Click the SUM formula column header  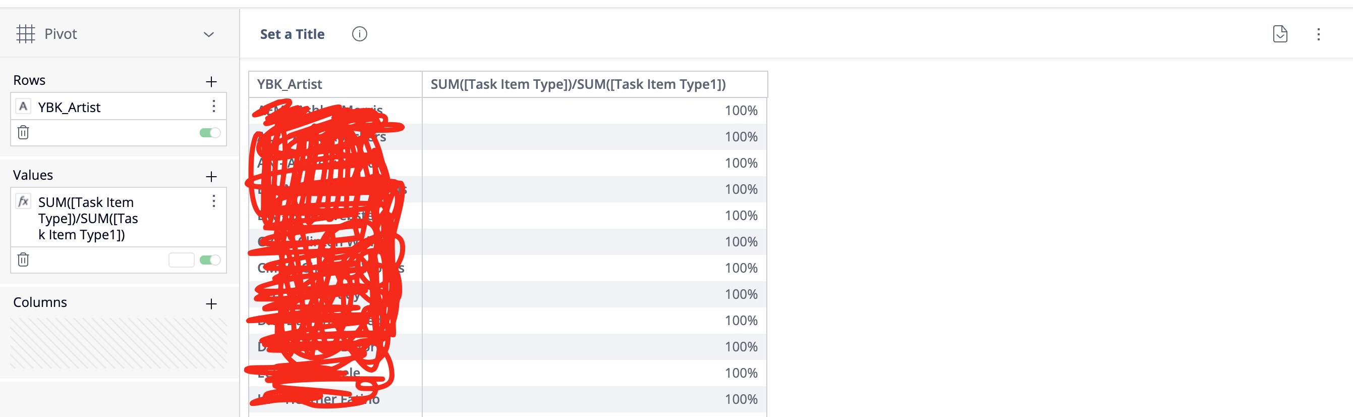click(578, 84)
